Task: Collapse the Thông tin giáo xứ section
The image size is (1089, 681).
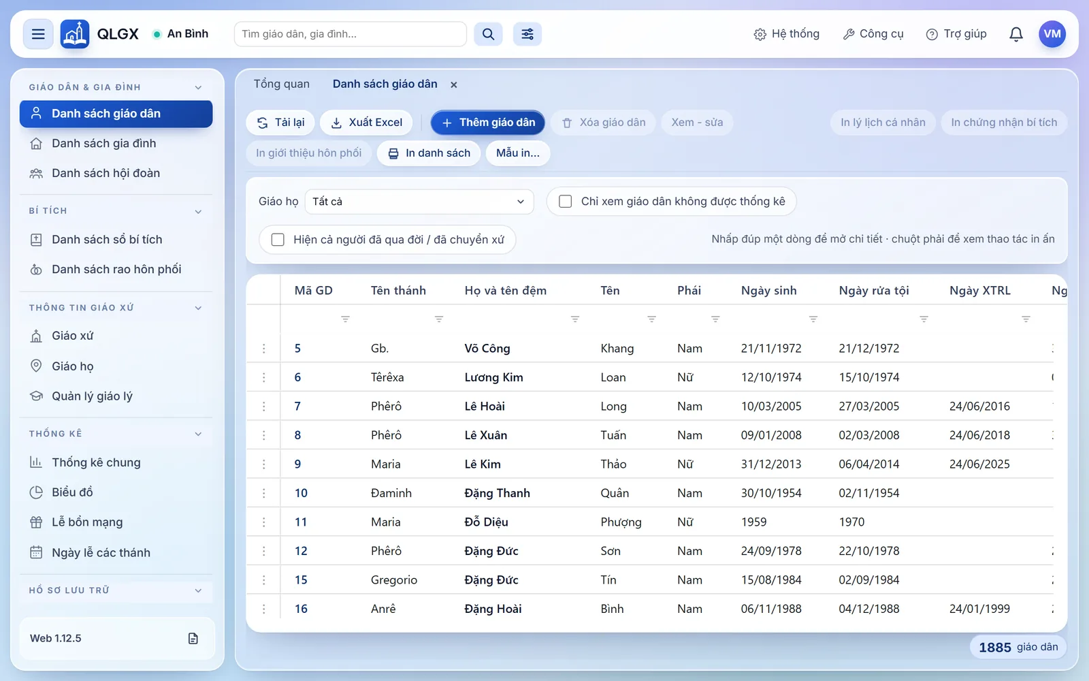Action: 198,308
